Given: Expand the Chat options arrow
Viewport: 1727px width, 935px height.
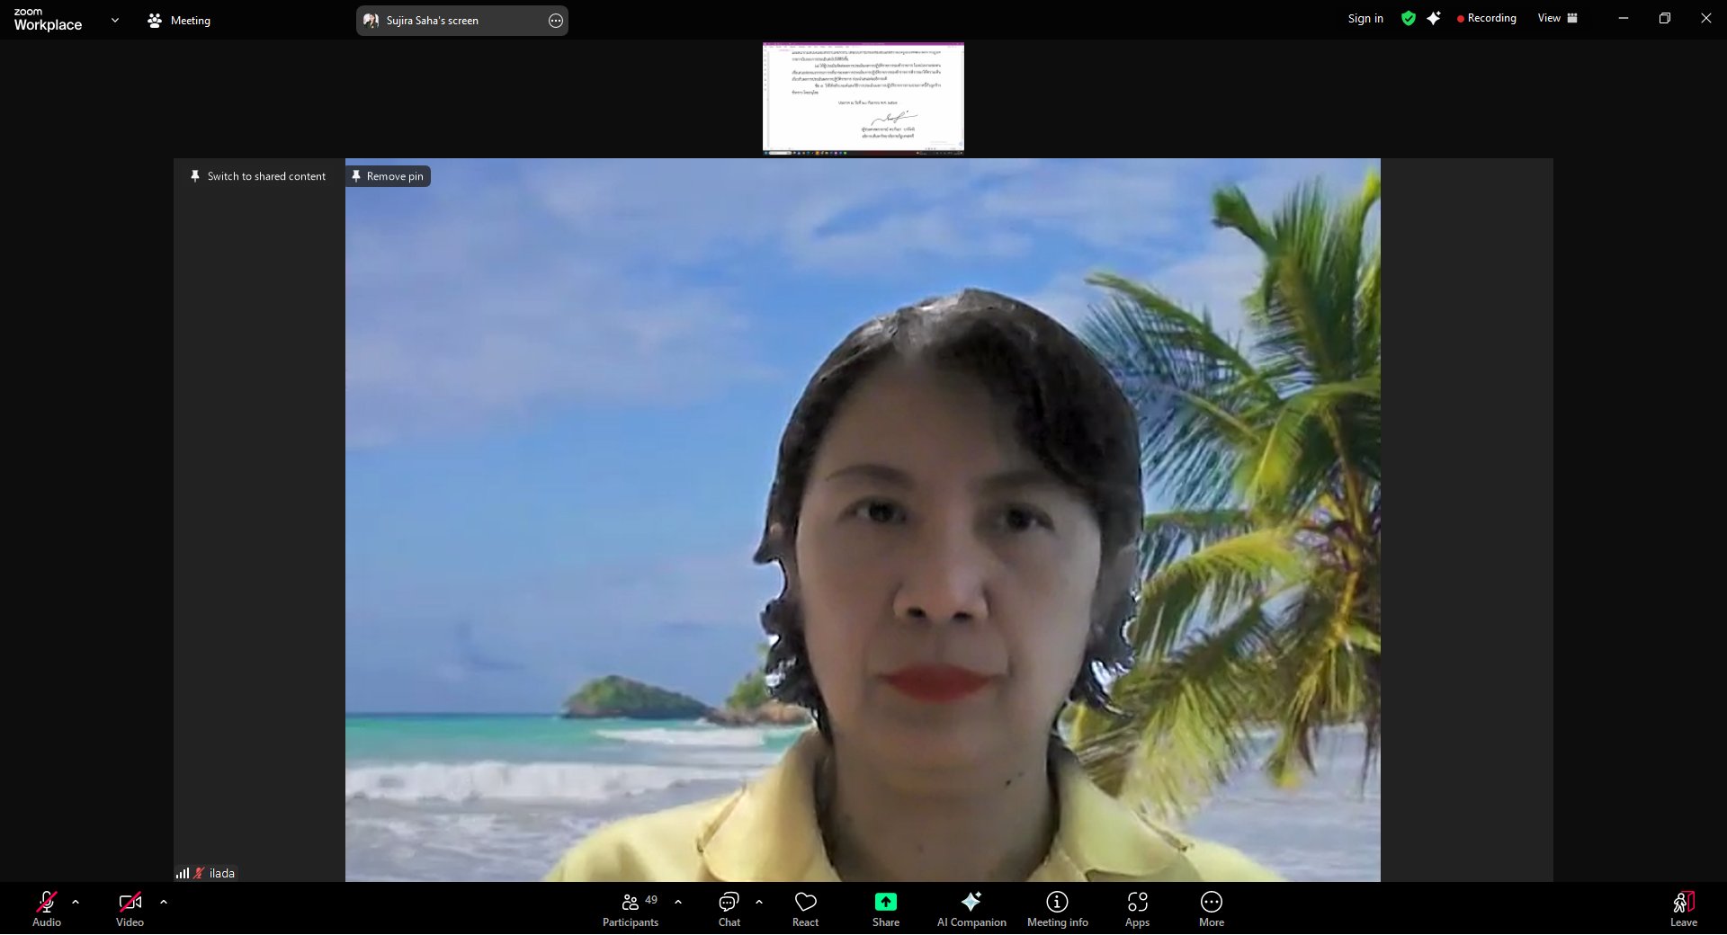Looking at the screenshot, I should (759, 901).
